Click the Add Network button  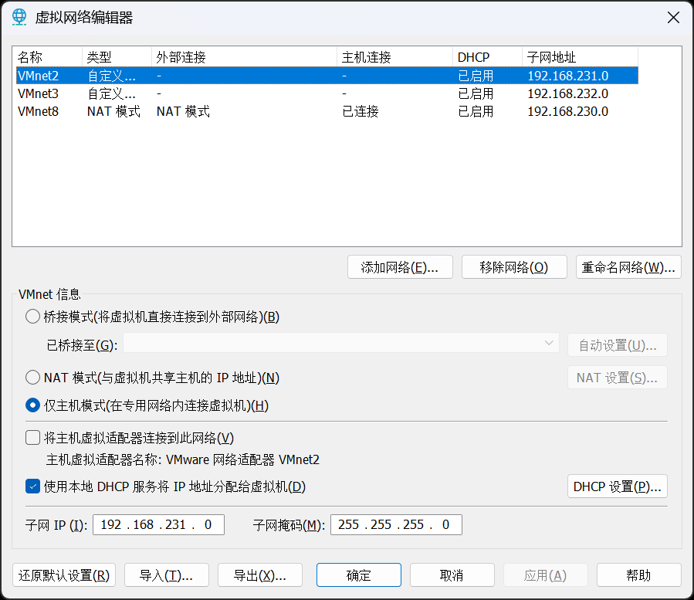point(400,267)
